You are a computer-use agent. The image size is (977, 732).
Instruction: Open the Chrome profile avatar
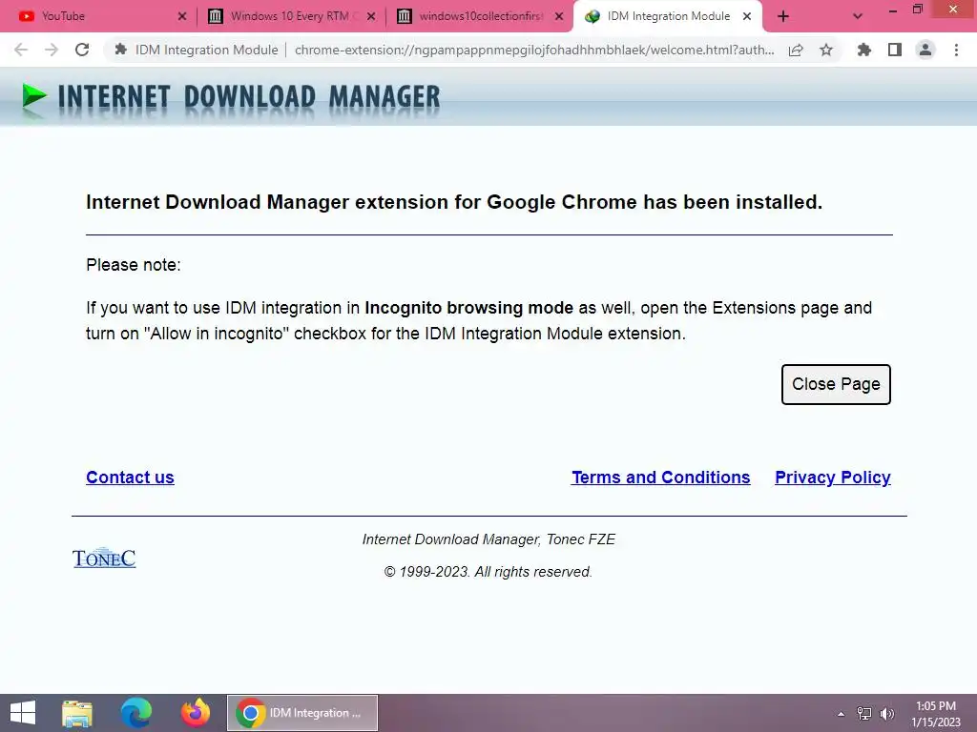925,50
